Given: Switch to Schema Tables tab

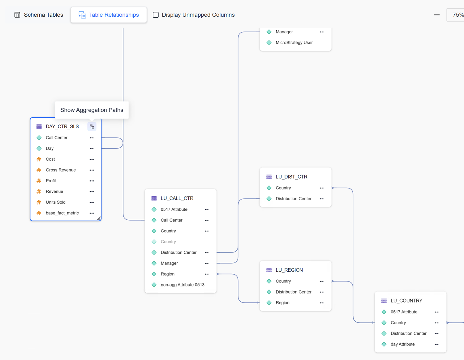Looking at the screenshot, I should coord(39,15).
